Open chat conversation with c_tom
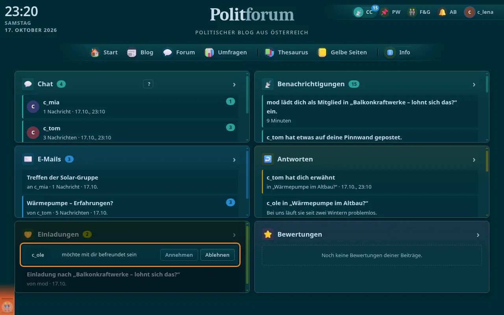 [130, 132]
